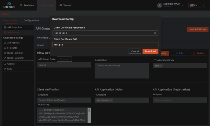
Task: Focus the Client Certificate Passphrase field
Action: click(105, 33)
